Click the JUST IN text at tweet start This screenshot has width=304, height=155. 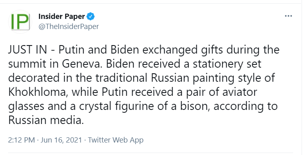[x=27, y=50]
